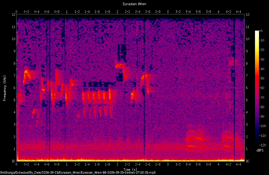Click the "0.8" tick on the bottom time axis
Viewport: 269px width, 175px height.
pos(57,164)
